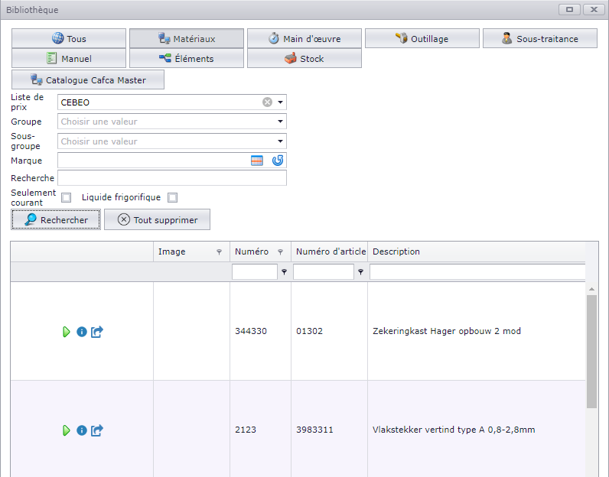The image size is (609, 477).
Task: Focus the Description filter input
Action: click(477, 271)
